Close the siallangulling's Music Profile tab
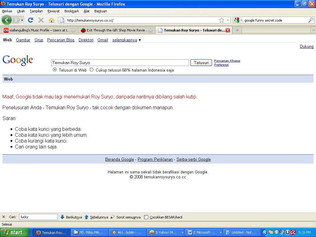 coord(73,30)
